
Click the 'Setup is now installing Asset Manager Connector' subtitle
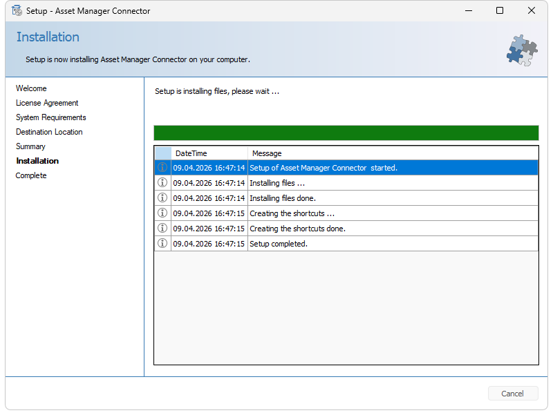click(x=138, y=59)
